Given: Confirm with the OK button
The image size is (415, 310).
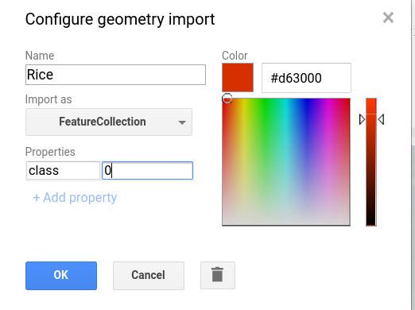Looking at the screenshot, I should point(61,276).
